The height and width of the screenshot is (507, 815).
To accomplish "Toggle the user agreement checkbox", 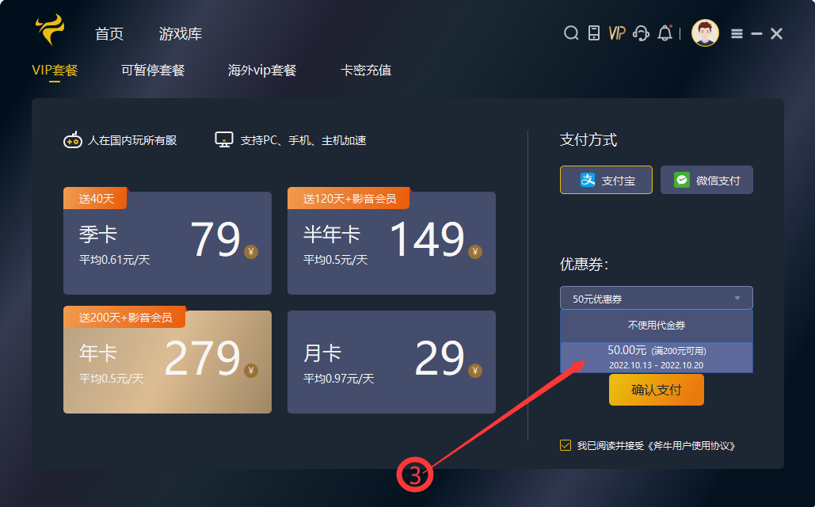I will [x=565, y=445].
